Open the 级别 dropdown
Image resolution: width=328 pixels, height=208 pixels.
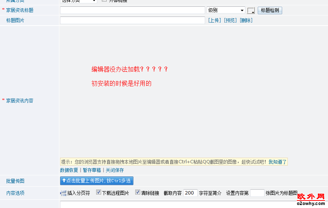click(x=226, y=11)
